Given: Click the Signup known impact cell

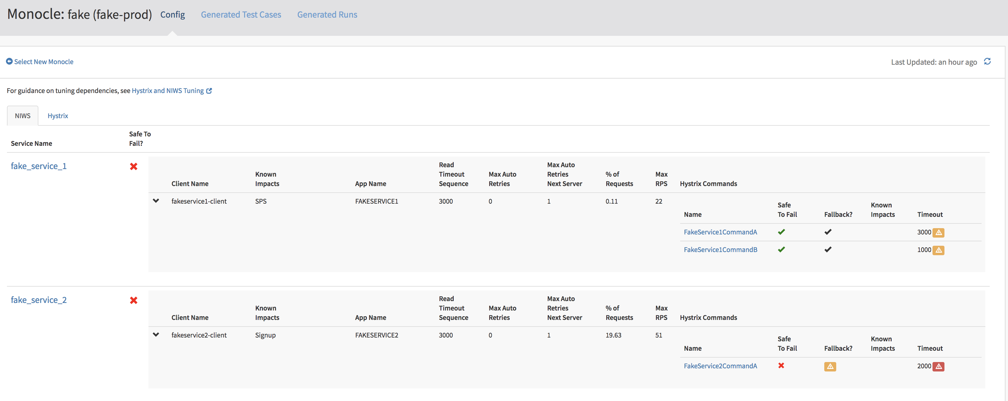Looking at the screenshot, I should pyautogui.click(x=265, y=335).
